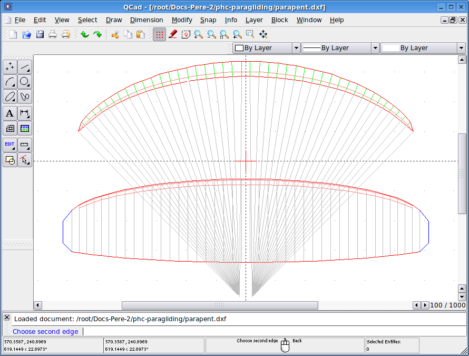This screenshot has width=469, height=356.
Task: Click the horizontal scrollbar thumb
Action: (x=220, y=305)
